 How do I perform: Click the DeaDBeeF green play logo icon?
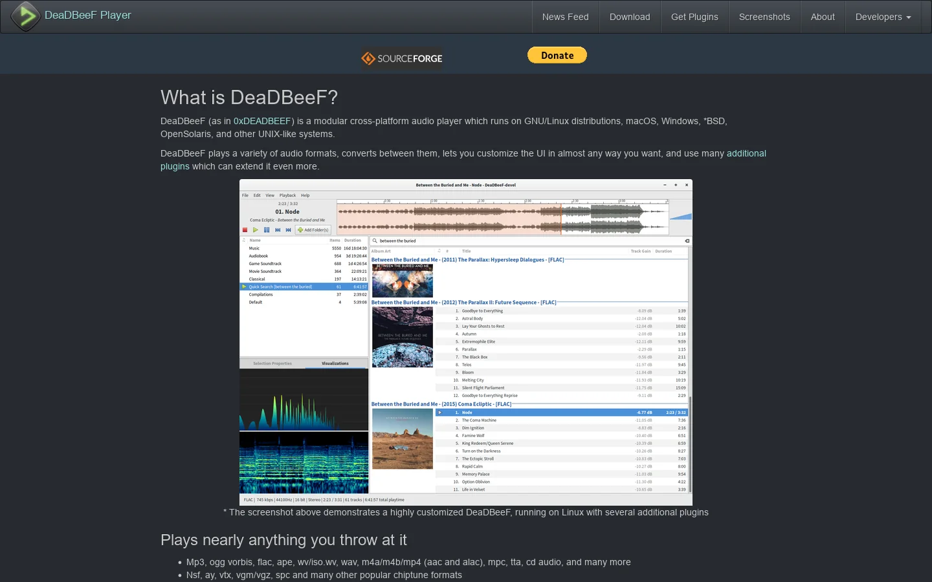click(x=27, y=16)
